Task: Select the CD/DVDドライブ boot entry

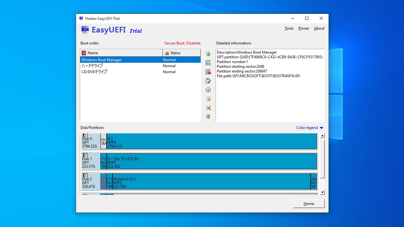Action: coord(140,72)
